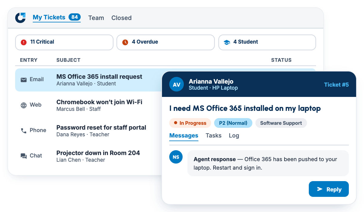Click the student graduation cap icon
Screen dimensions: 364x212
point(227,42)
